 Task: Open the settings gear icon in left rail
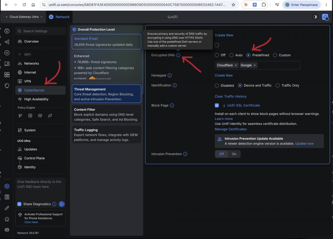[7, 186]
